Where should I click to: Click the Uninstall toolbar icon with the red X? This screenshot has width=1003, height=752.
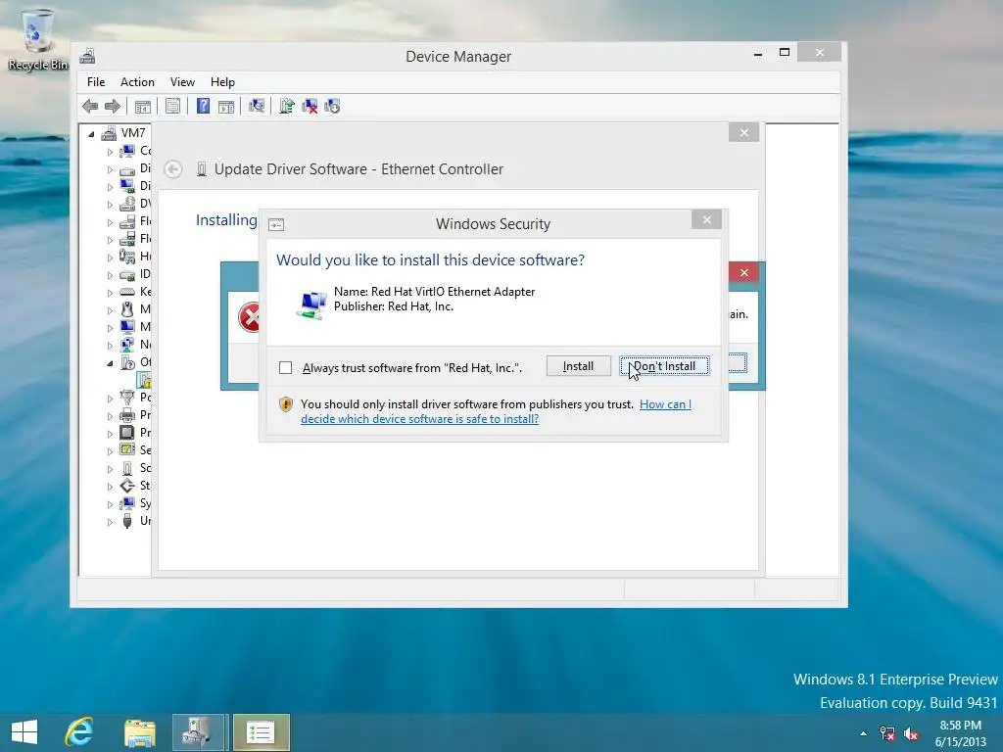point(310,106)
